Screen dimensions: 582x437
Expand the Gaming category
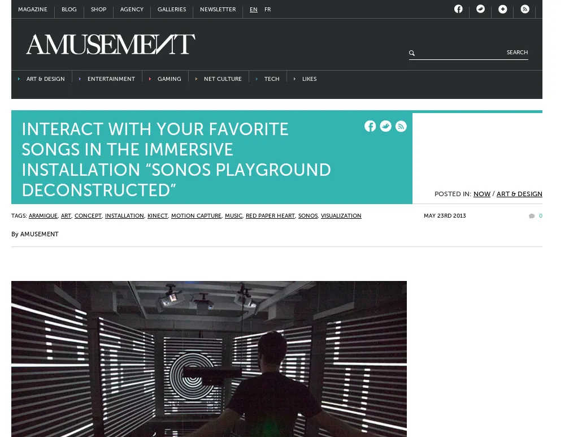pos(170,79)
